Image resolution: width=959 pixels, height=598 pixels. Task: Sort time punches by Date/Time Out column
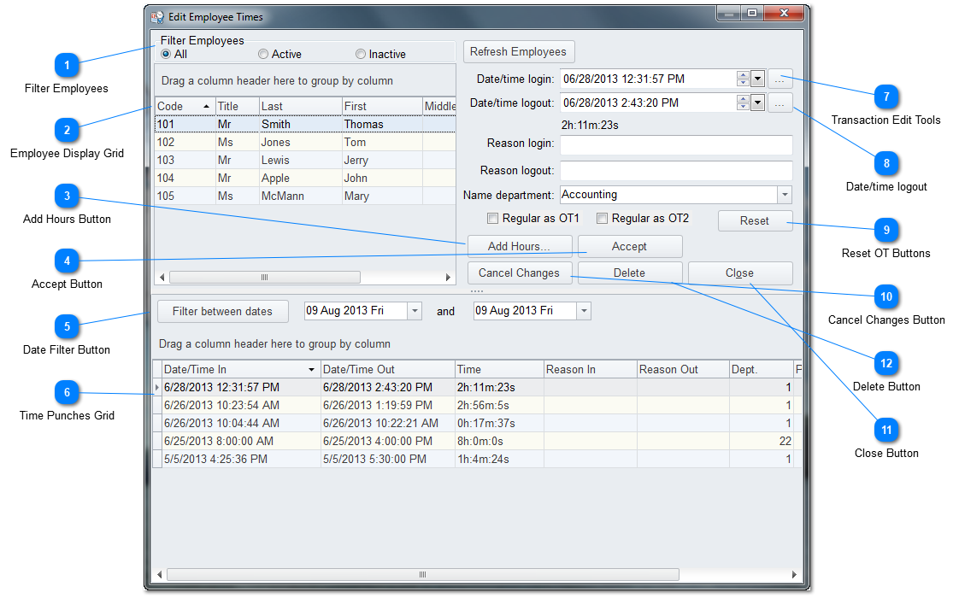pyautogui.click(x=387, y=370)
